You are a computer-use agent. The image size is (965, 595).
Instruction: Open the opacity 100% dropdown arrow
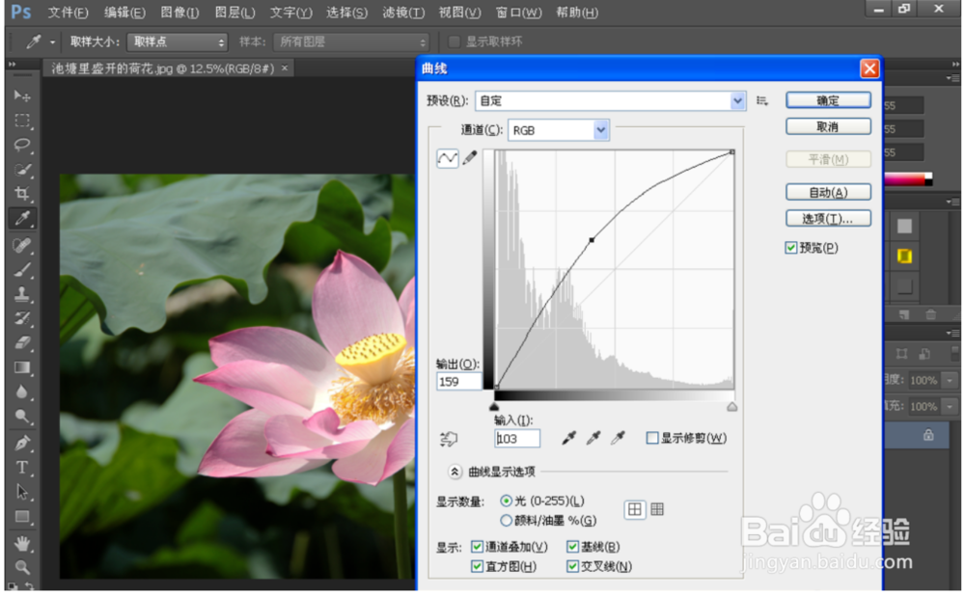951,381
